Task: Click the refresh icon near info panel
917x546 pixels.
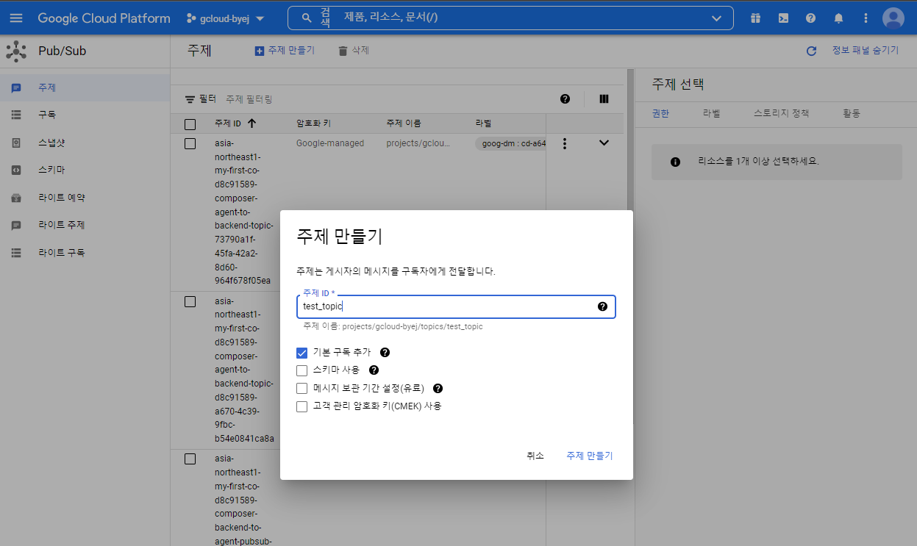Action: [x=812, y=51]
